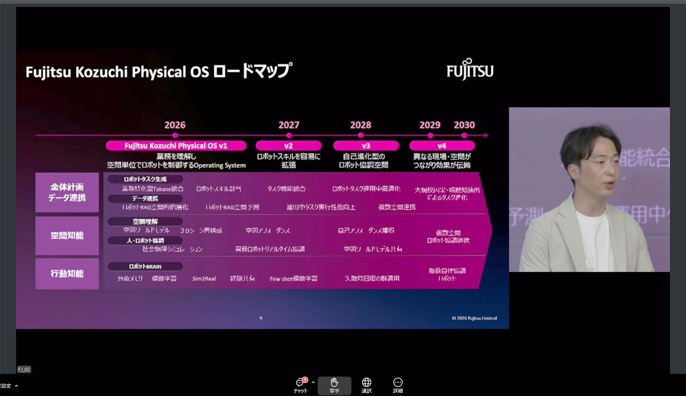Select the Fujitsu Kozuchi Physical OS v1 pill
Viewport: 686px width, 396px height.
point(176,146)
